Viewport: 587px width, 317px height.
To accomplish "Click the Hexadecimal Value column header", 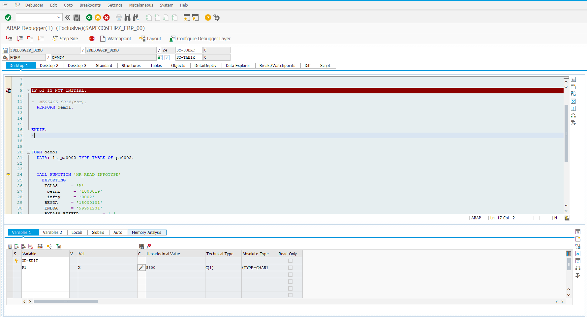I will (x=175, y=254).
